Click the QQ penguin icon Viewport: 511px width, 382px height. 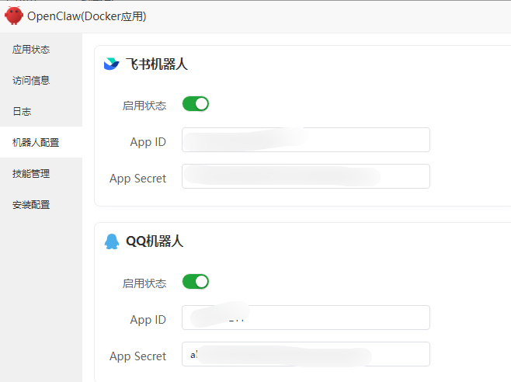pyautogui.click(x=112, y=241)
